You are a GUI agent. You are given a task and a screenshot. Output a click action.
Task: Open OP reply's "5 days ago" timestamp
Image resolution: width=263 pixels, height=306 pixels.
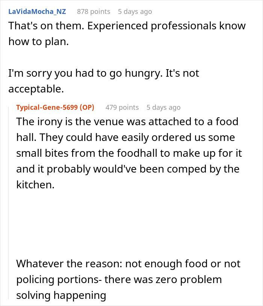[163, 108]
